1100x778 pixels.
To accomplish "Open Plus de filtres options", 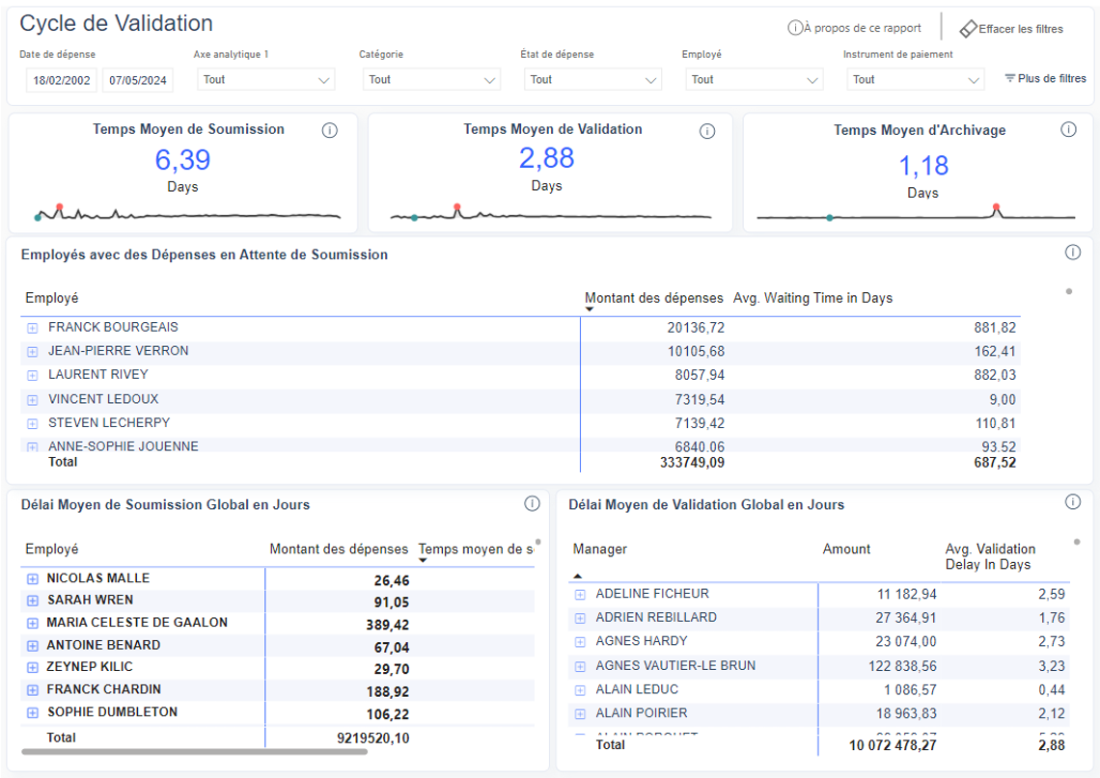I will [1045, 79].
